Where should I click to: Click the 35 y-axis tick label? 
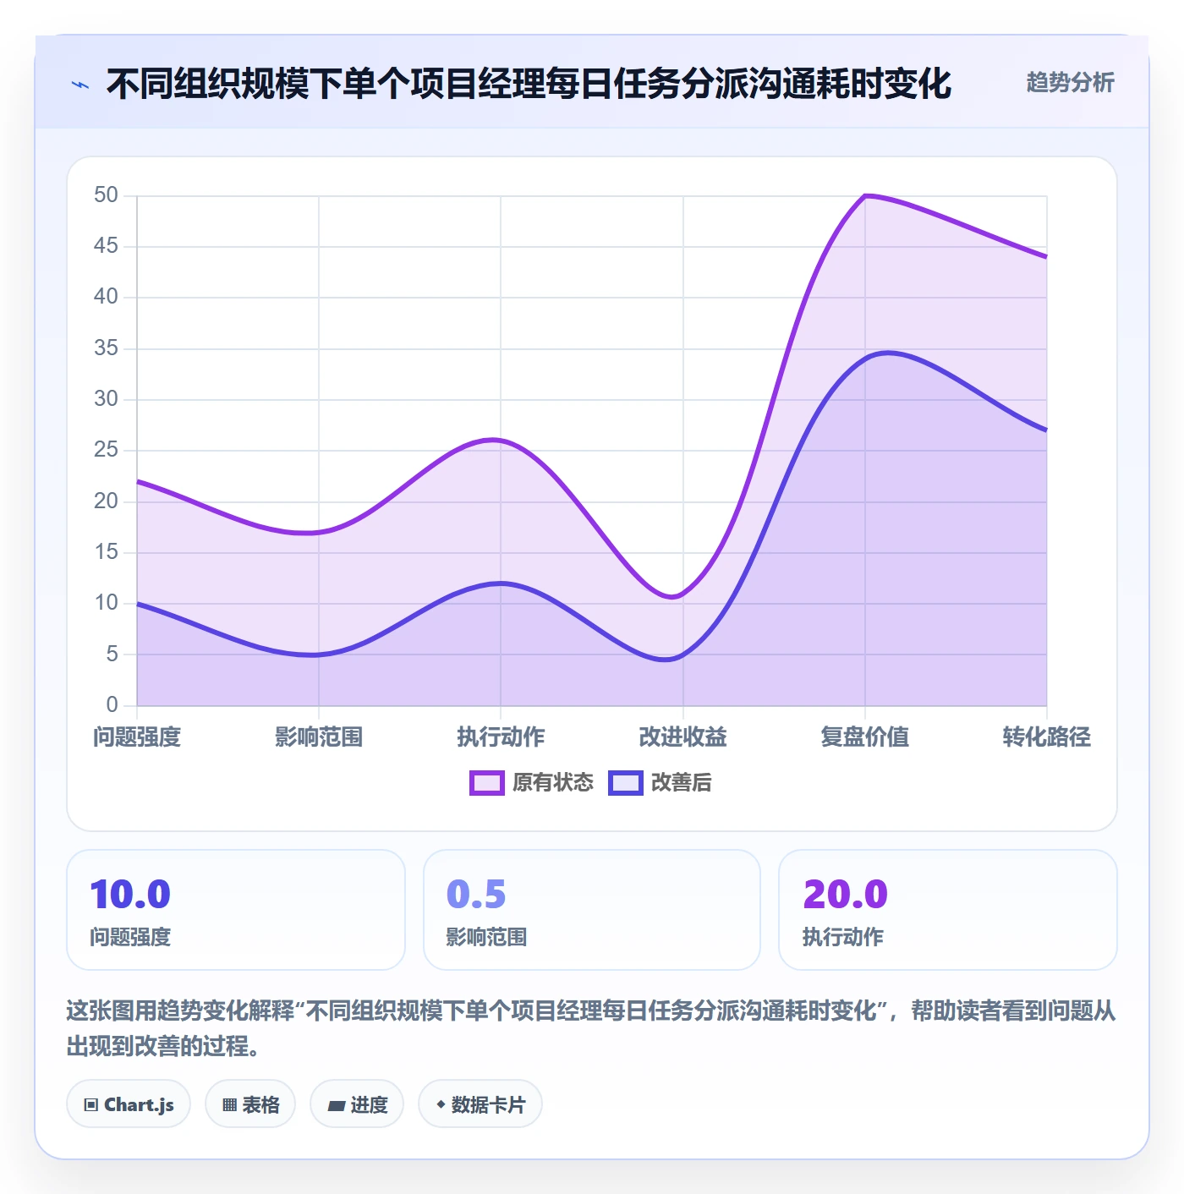(x=107, y=348)
